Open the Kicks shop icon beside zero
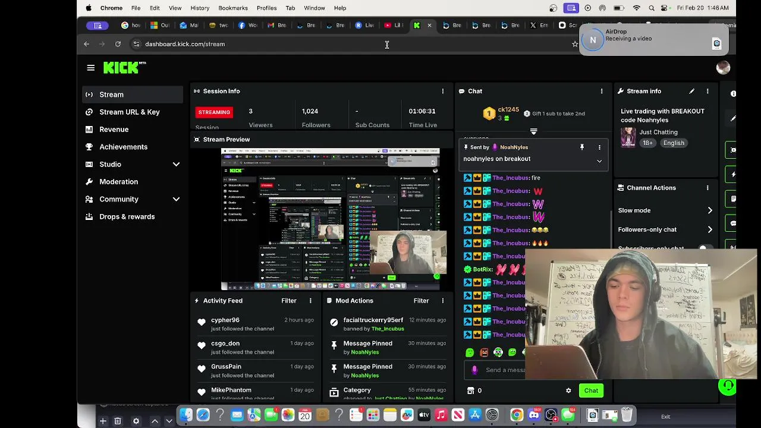Screen dimensions: 761x428 coord(471,391)
